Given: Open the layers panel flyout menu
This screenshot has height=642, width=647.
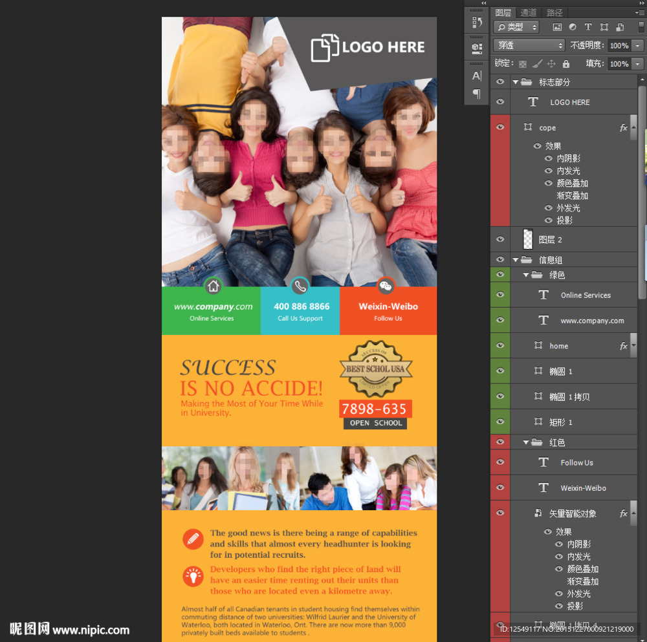Looking at the screenshot, I should point(640,13).
